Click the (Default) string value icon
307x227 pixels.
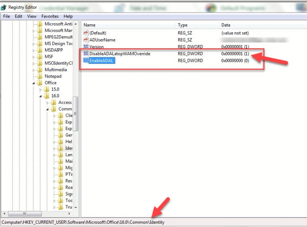click(x=86, y=33)
